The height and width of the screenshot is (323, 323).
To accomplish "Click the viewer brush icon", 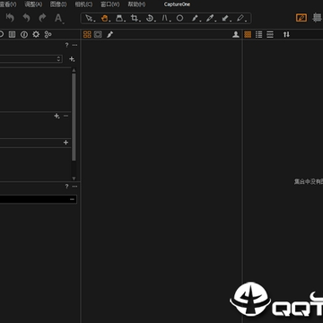I will point(109,34).
